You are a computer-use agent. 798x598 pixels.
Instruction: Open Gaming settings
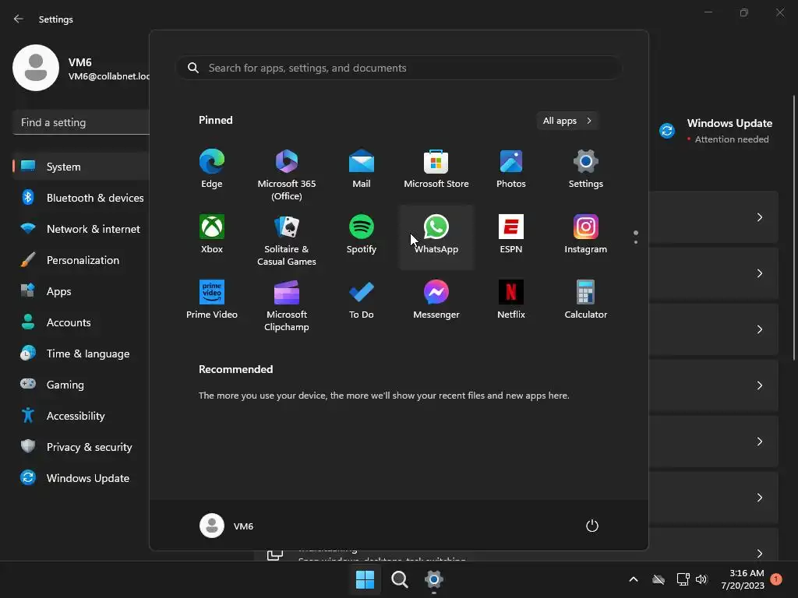[x=81, y=385]
